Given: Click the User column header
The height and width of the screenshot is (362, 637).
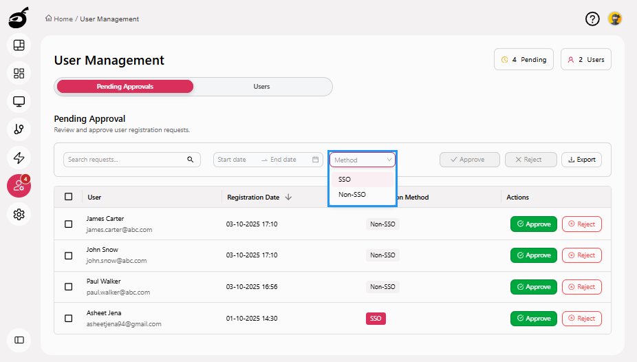Looking at the screenshot, I should pos(94,197).
